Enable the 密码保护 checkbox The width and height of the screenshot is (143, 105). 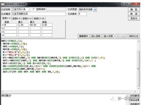pos(34,9)
